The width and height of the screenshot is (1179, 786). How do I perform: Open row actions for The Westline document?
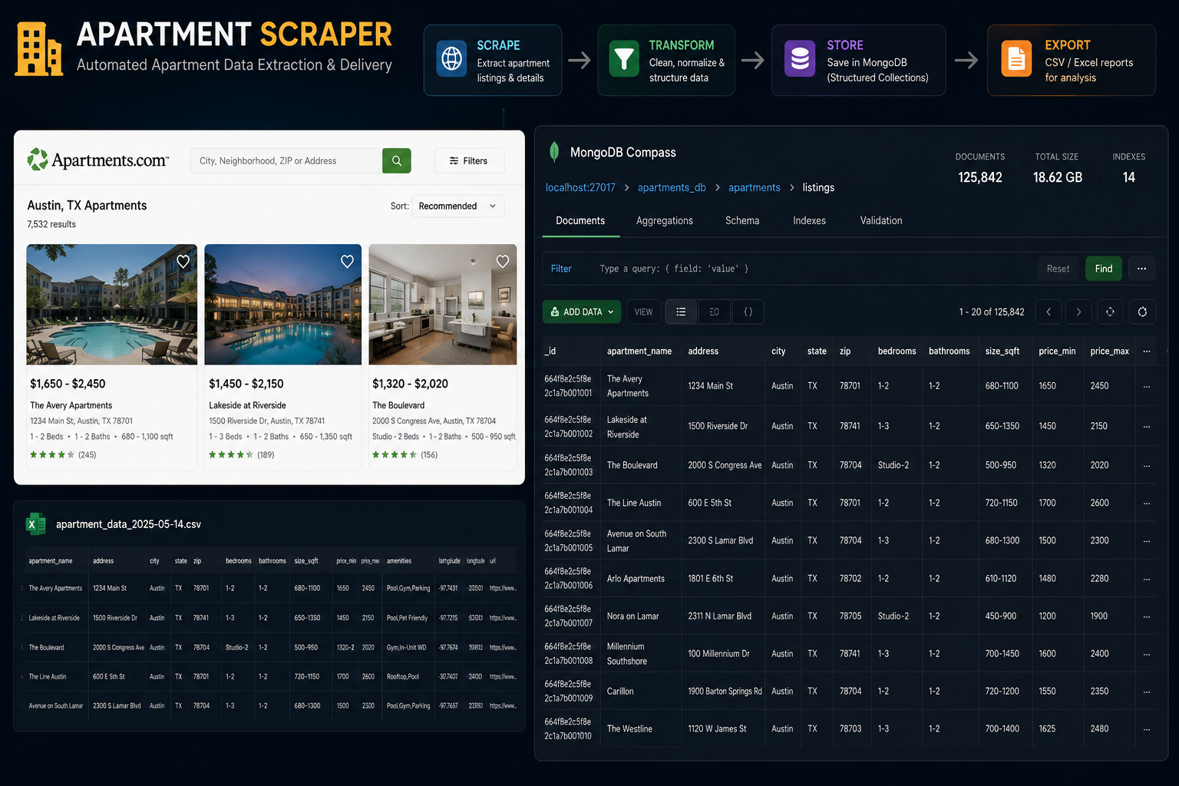tap(1147, 729)
